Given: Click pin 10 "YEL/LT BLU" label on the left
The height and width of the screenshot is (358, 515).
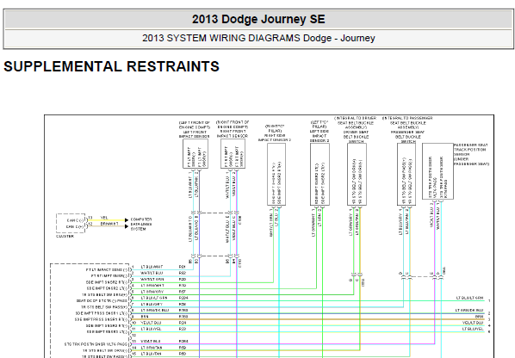Looking at the screenshot, I should pyautogui.click(x=151, y=323).
